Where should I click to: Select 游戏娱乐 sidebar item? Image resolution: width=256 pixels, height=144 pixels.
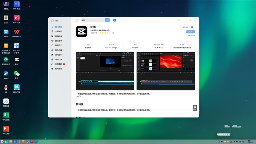point(59,55)
